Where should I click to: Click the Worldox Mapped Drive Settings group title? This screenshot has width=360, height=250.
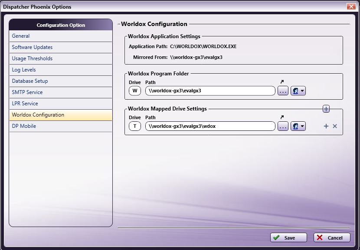point(167,109)
